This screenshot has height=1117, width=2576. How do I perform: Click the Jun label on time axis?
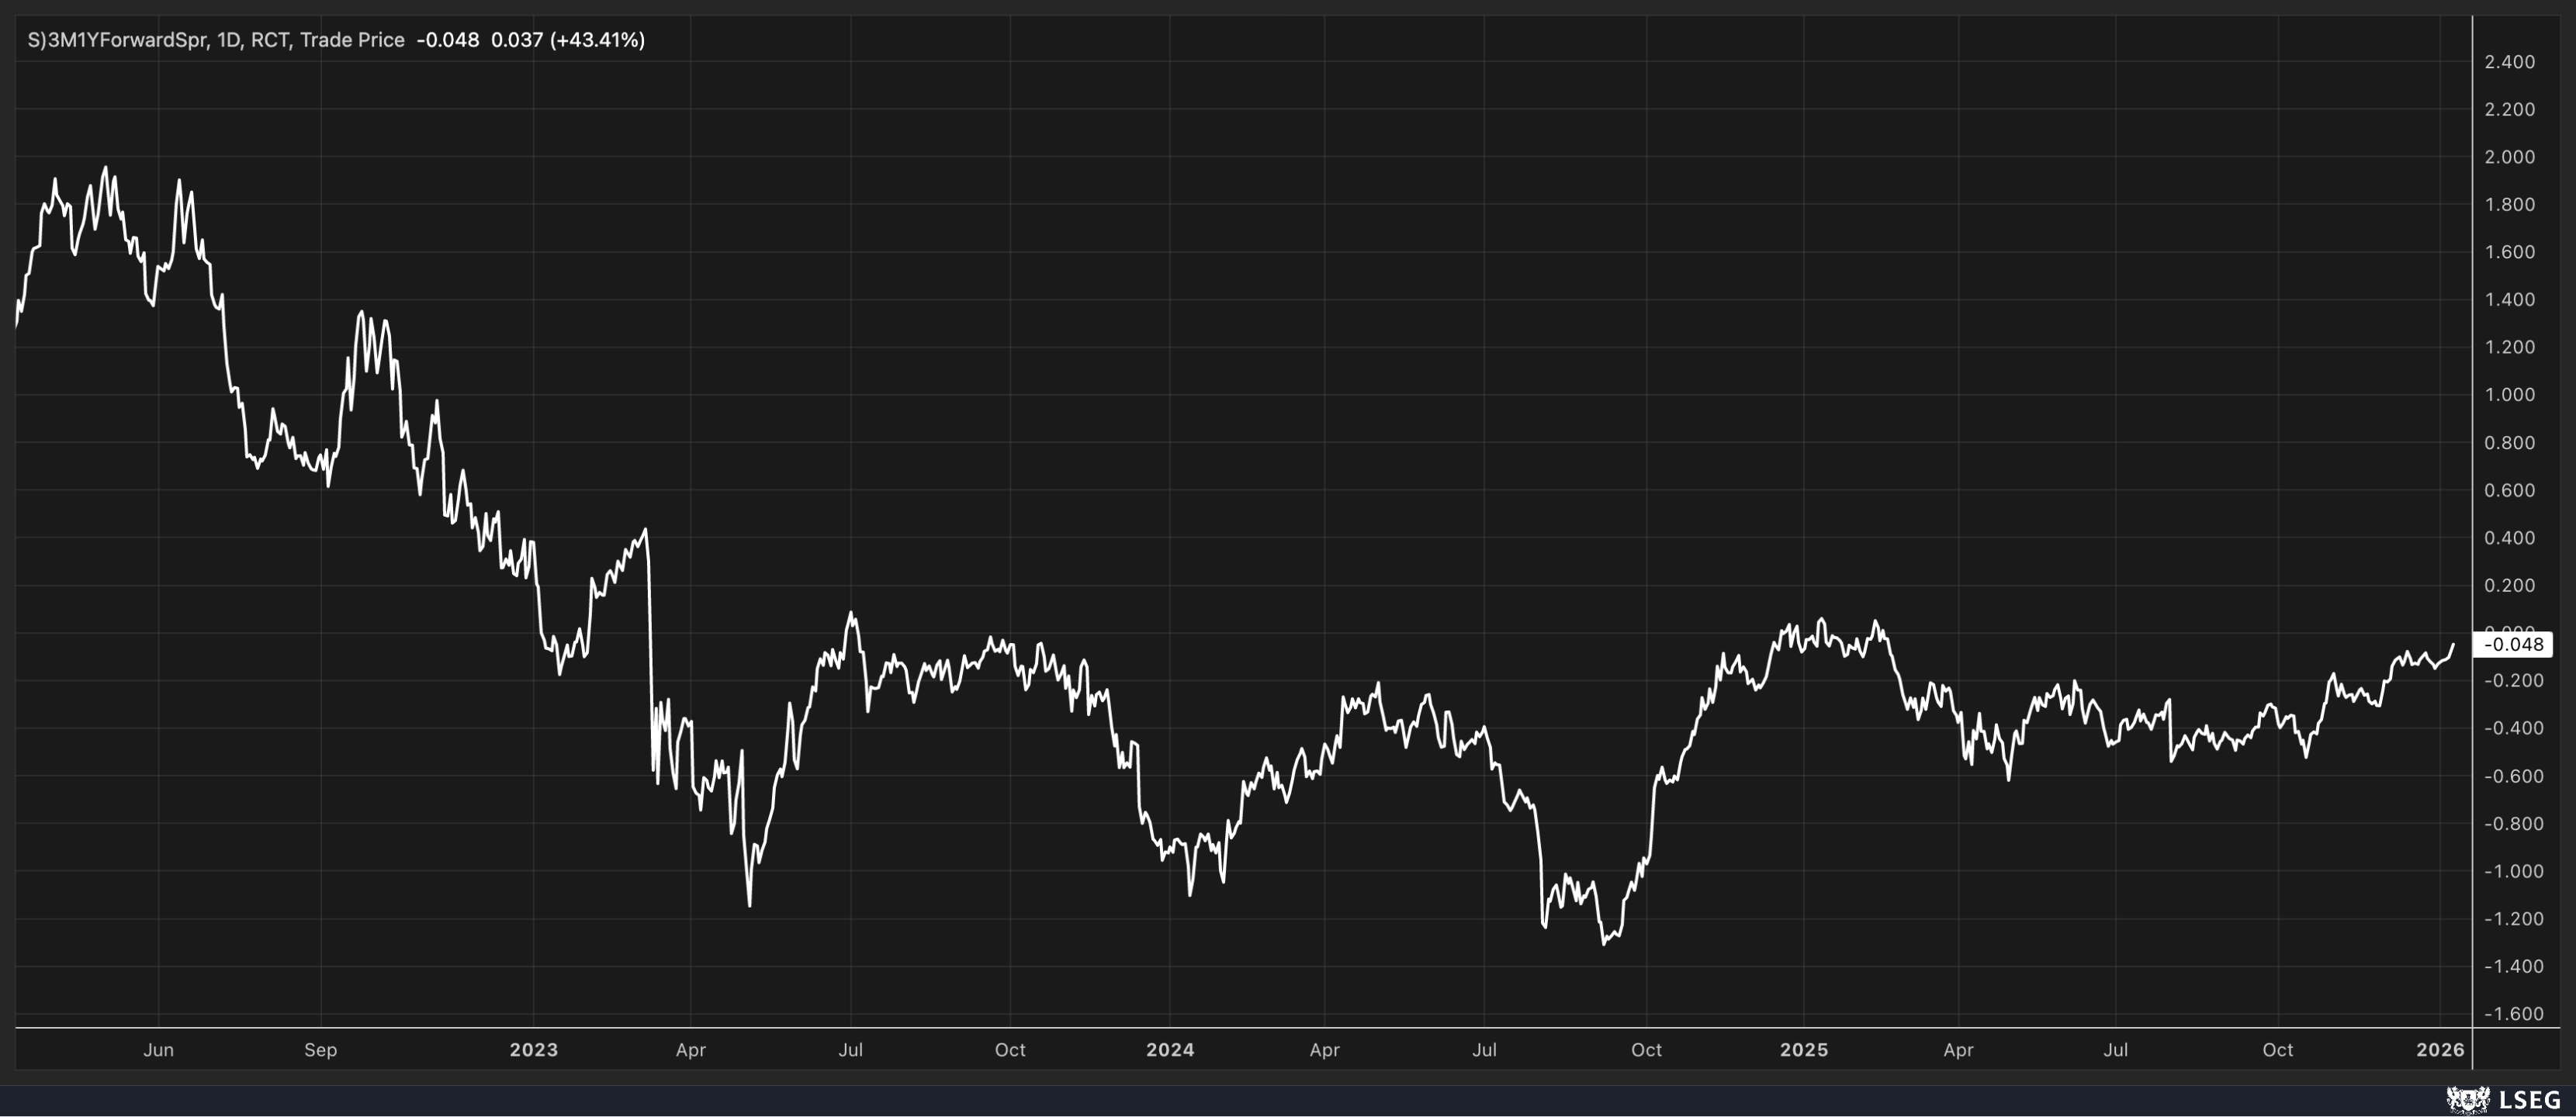point(158,1050)
